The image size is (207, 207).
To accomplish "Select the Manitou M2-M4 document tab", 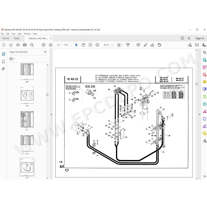I will (38, 38).
